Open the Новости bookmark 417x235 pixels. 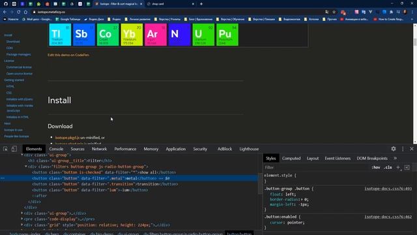pyautogui.click(x=11, y=19)
